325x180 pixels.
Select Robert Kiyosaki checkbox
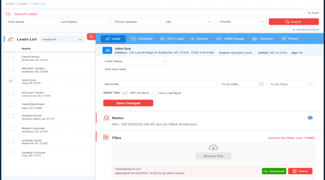pos(11,129)
